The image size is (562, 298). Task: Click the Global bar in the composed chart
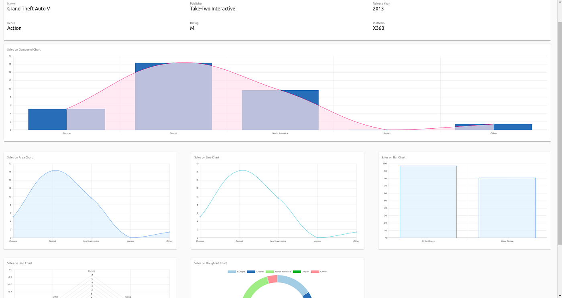pyautogui.click(x=173, y=97)
